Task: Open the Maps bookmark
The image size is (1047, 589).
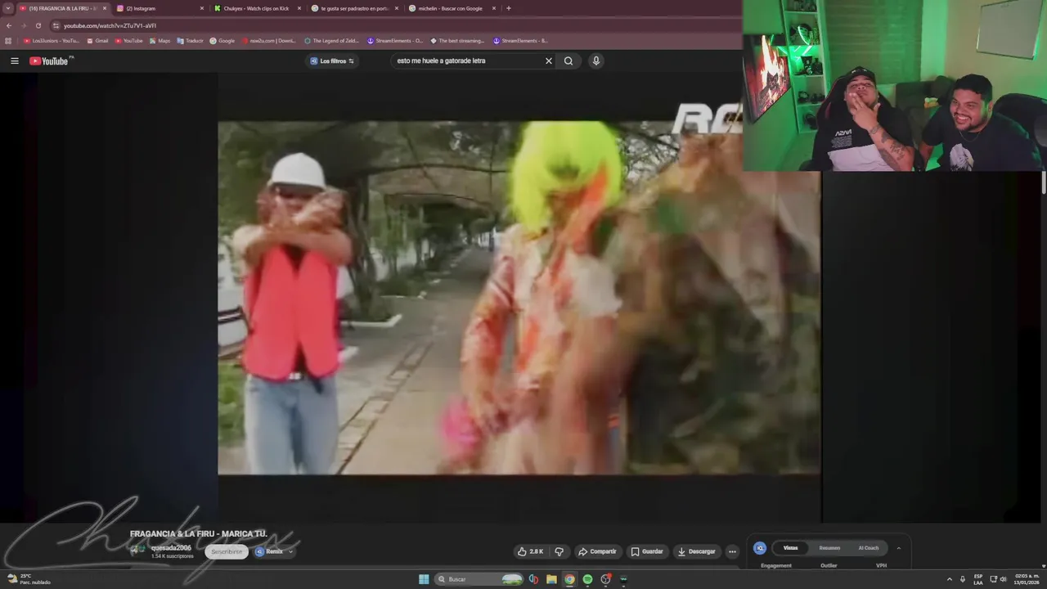Action: (160, 40)
